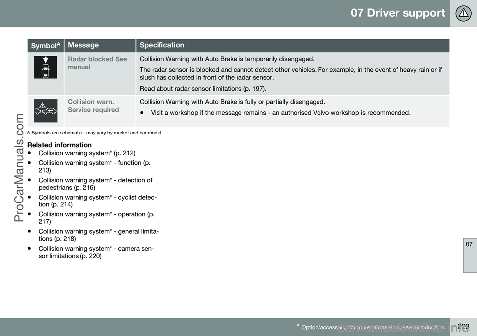This screenshot has height=336, width=477.
Task: Select the Collision warn. Service required message
Action: point(93,105)
